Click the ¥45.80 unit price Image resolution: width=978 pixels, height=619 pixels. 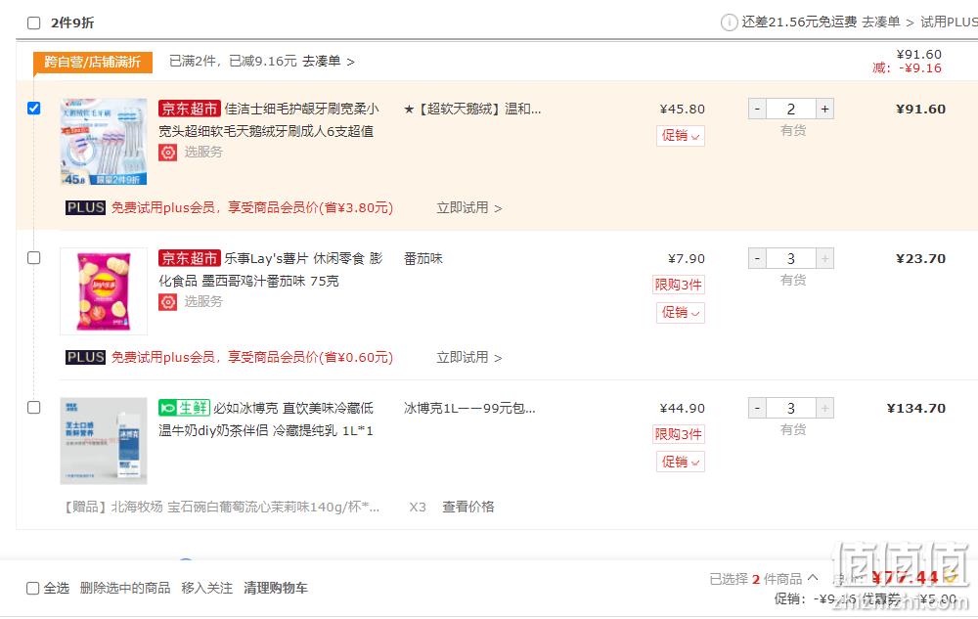coord(683,110)
